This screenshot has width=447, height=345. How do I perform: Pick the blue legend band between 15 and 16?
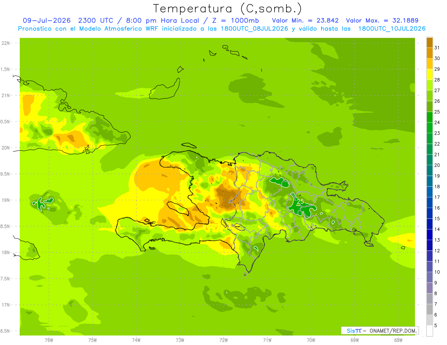pyautogui.click(x=429, y=213)
